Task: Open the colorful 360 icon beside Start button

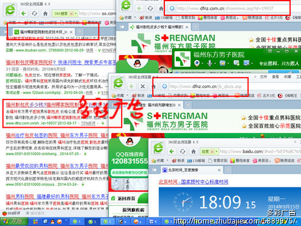Action: pos(35,222)
